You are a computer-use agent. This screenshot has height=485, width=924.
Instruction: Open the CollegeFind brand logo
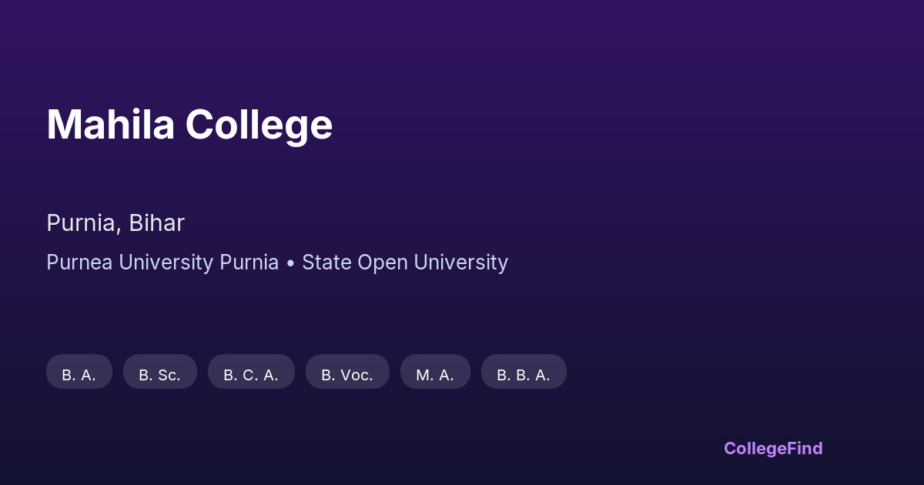(x=773, y=448)
